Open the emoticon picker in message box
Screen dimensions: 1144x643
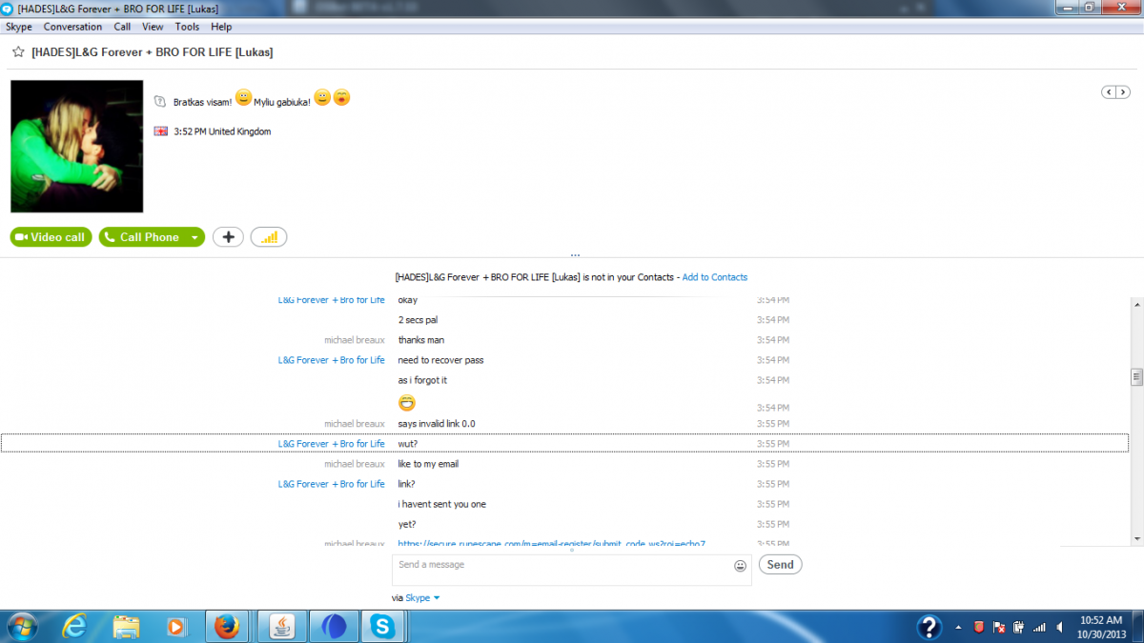click(x=740, y=566)
